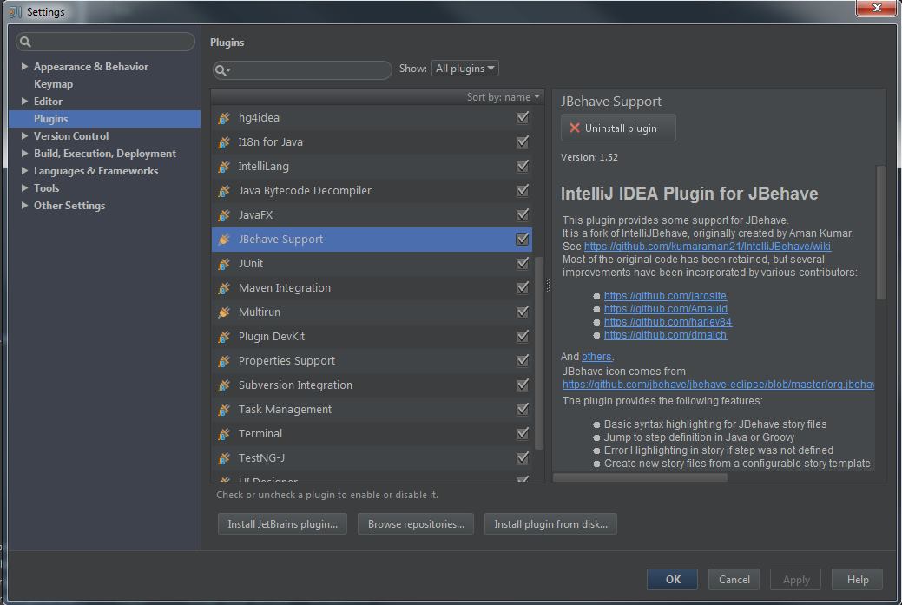The height and width of the screenshot is (605, 902).
Task: Uncheck the Maven Integration checkbox
Action: point(523,287)
